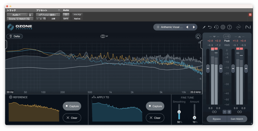Click the circular reset icon above graph
Screen dimensions: 258x131
[198, 36]
